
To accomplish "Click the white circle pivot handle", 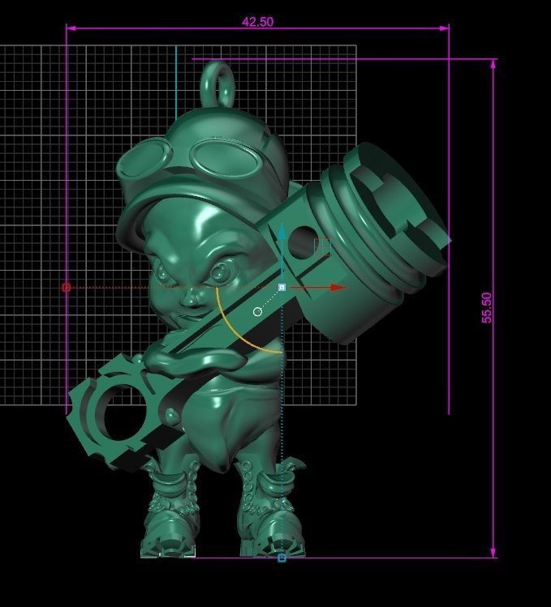I will 257,312.
